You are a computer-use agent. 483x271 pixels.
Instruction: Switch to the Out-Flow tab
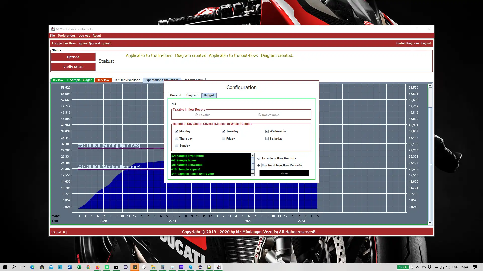(103, 80)
